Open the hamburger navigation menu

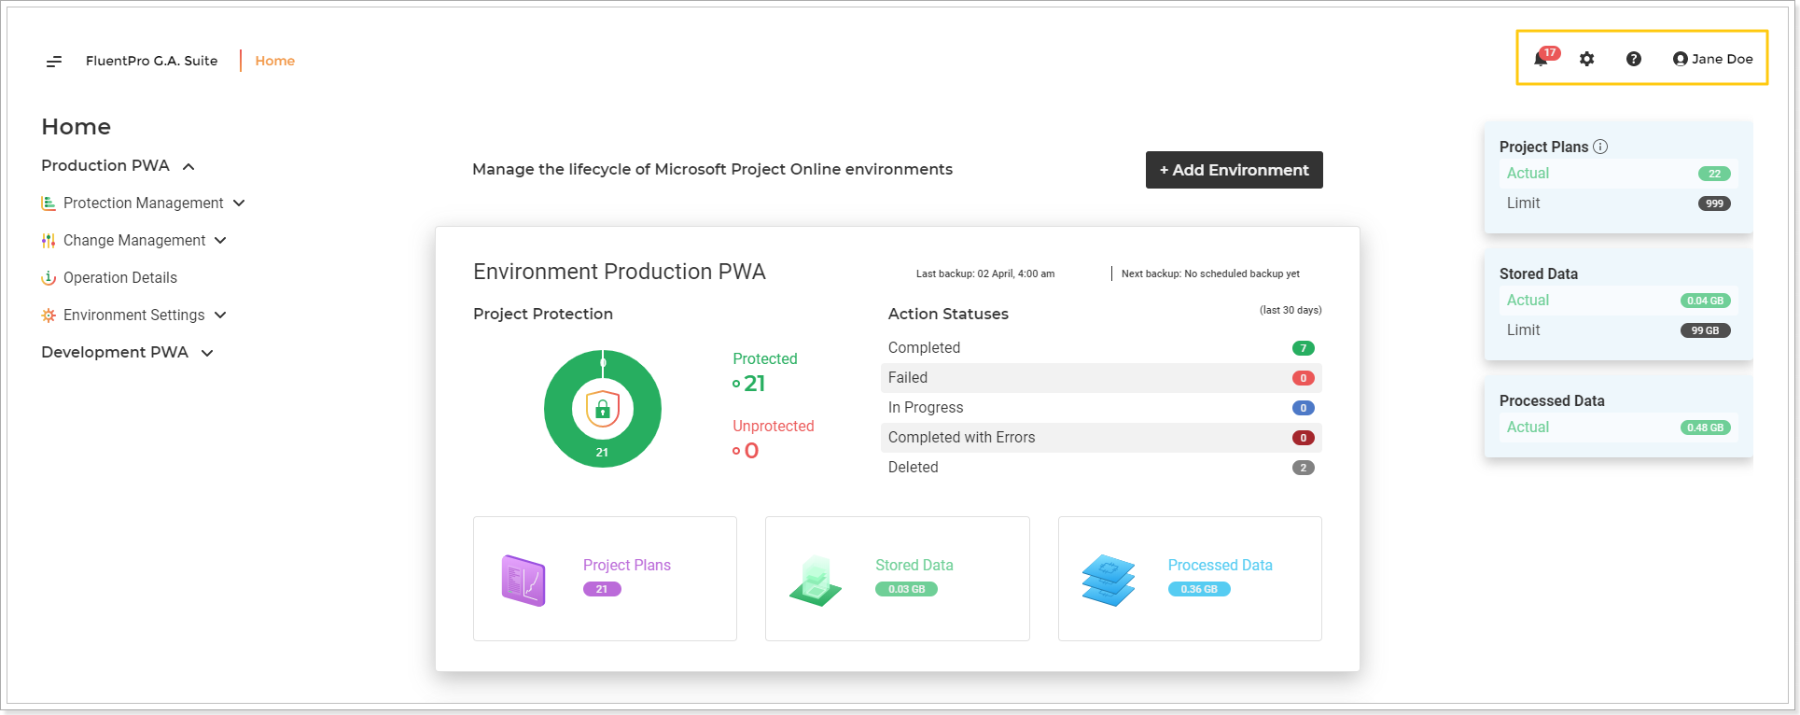(54, 62)
